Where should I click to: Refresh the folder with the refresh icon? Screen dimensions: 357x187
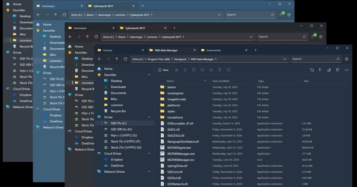125,59
